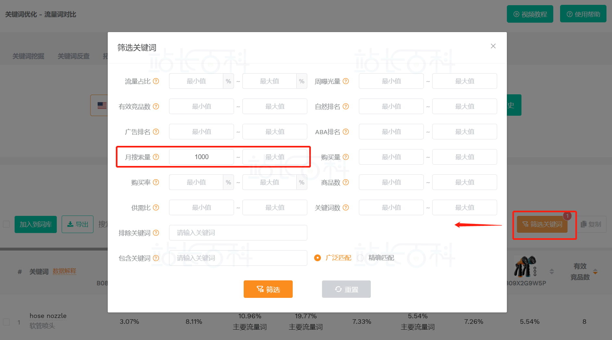Click the 周曝光量 minimum field
Image resolution: width=612 pixels, height=340 pixels.
[x=391, y=81]
